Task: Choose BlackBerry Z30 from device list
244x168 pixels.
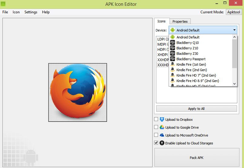Action: coord(187,54)
